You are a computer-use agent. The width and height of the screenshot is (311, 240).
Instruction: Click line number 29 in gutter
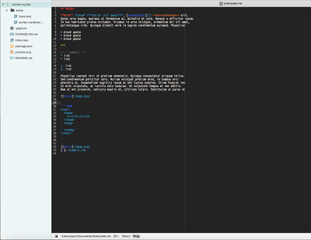(54, 103)
